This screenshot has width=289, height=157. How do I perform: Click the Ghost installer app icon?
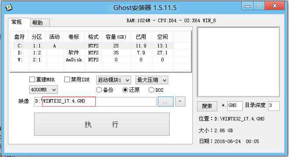[x=8, y=7]
